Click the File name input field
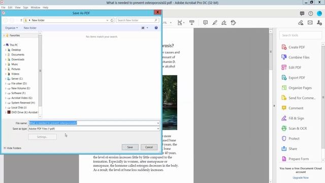Screen dimensions: 325x183 [x=93, y=123]
